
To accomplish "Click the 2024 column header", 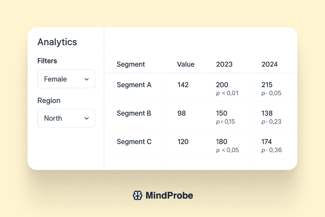I will [270, 64].
